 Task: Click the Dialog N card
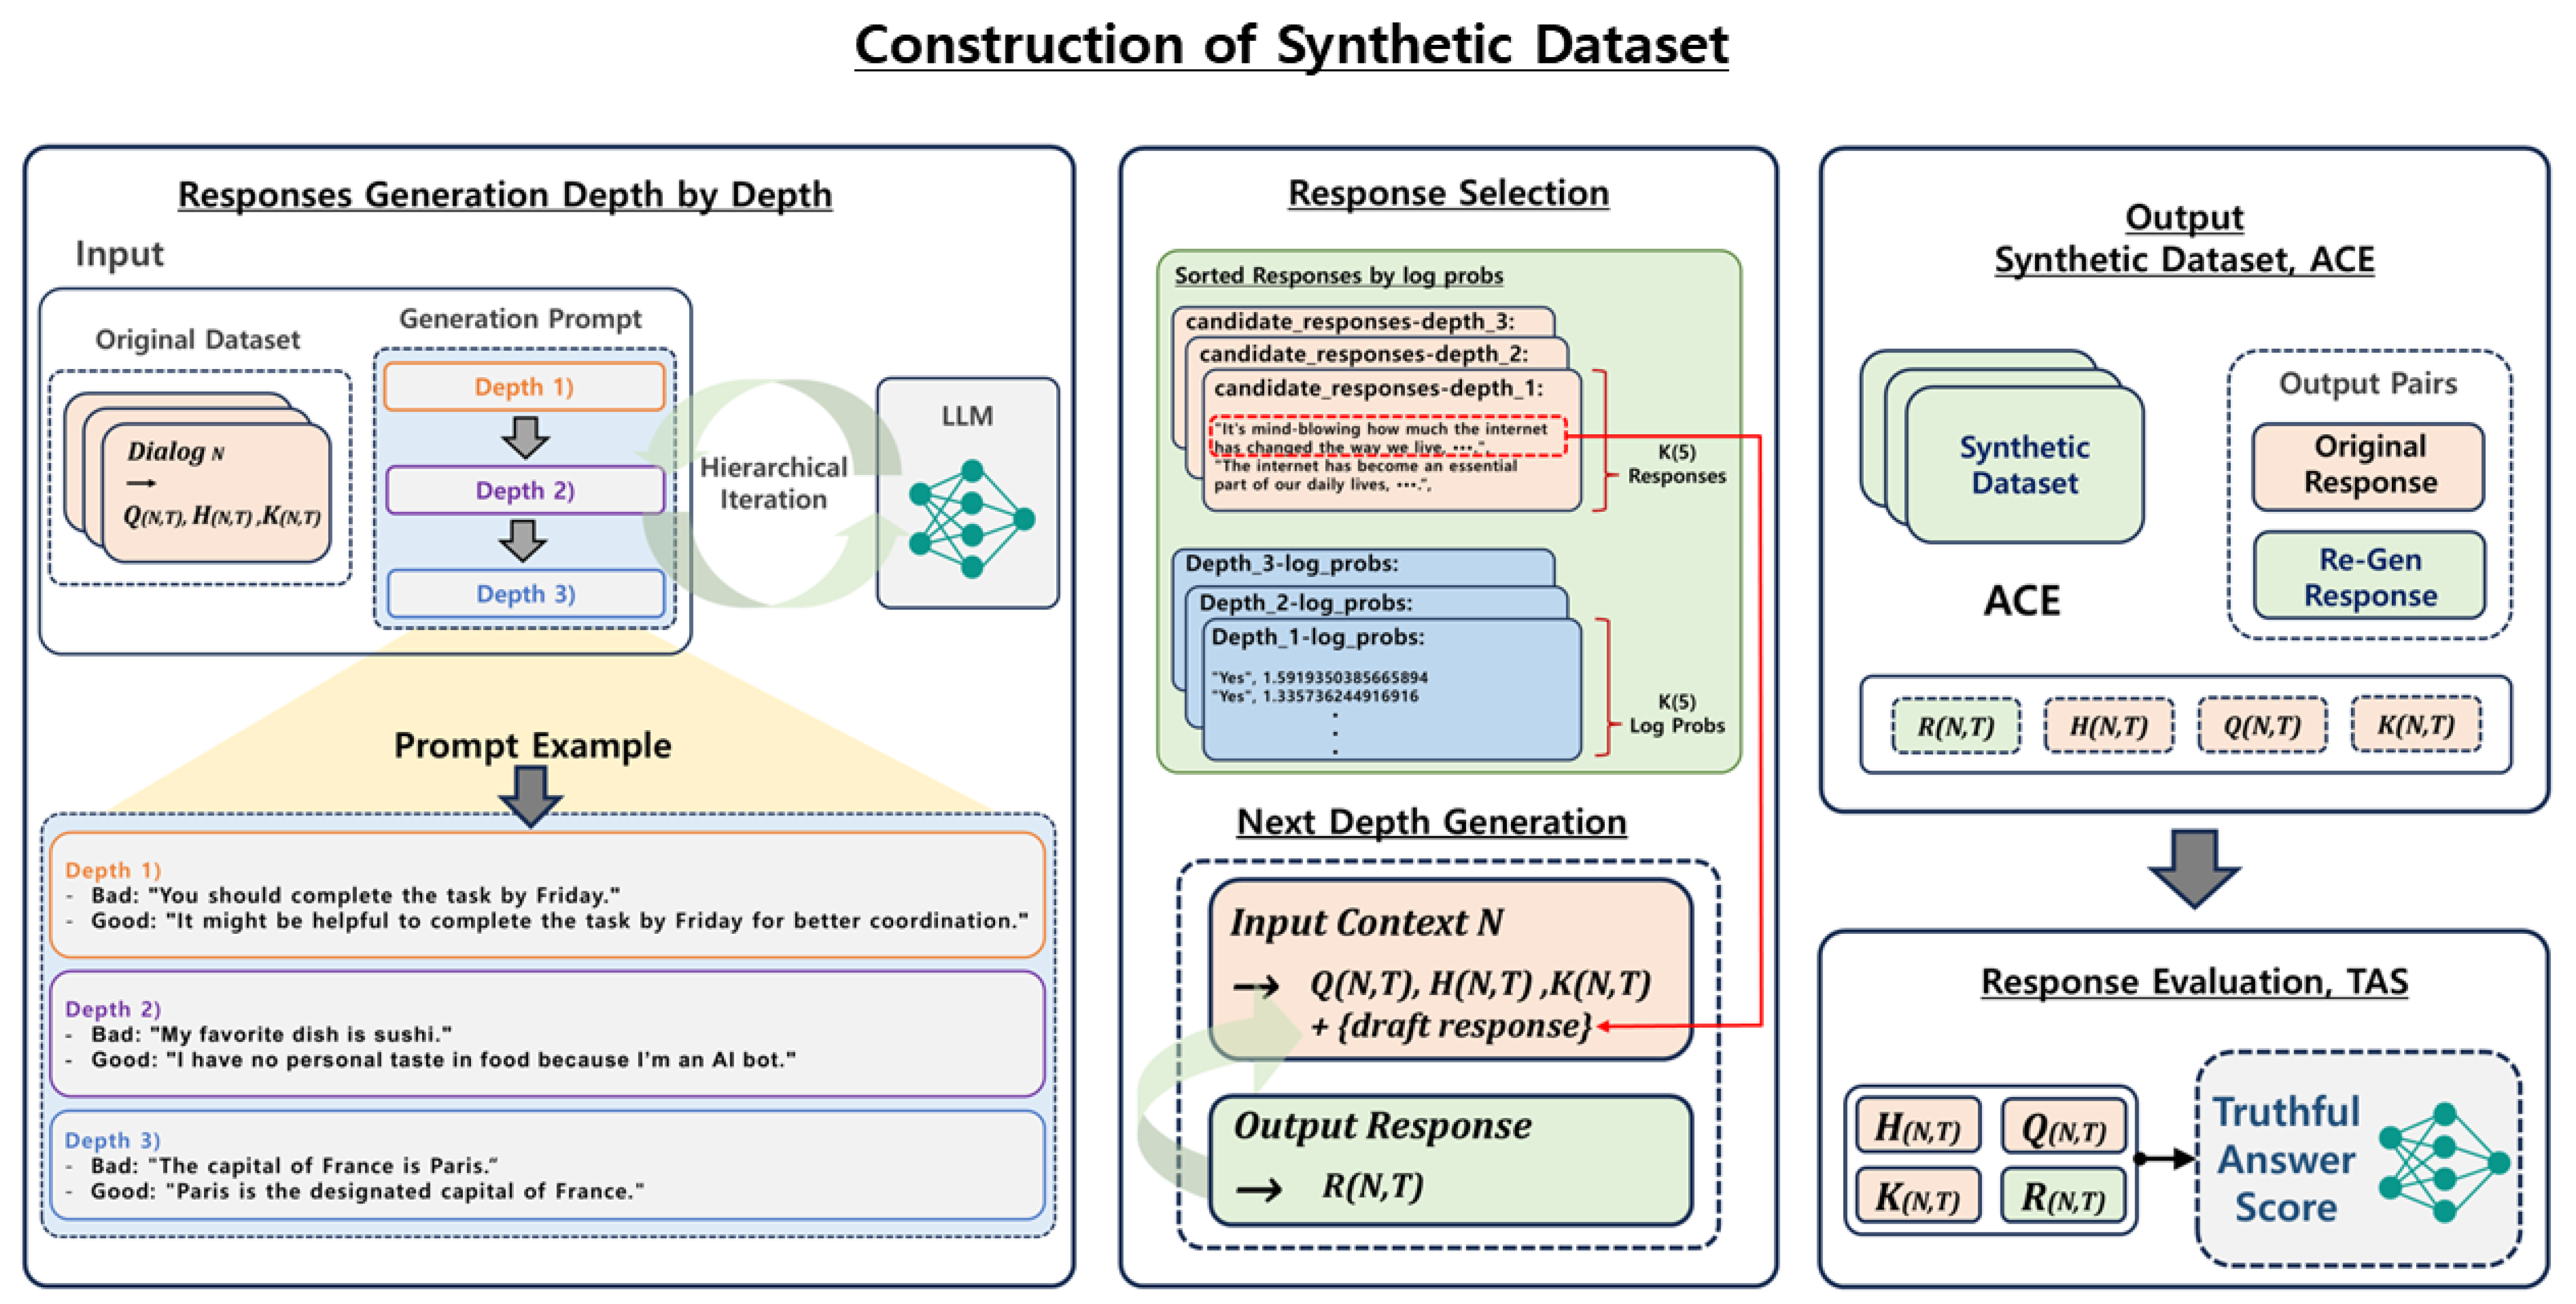tap(217, 492)
